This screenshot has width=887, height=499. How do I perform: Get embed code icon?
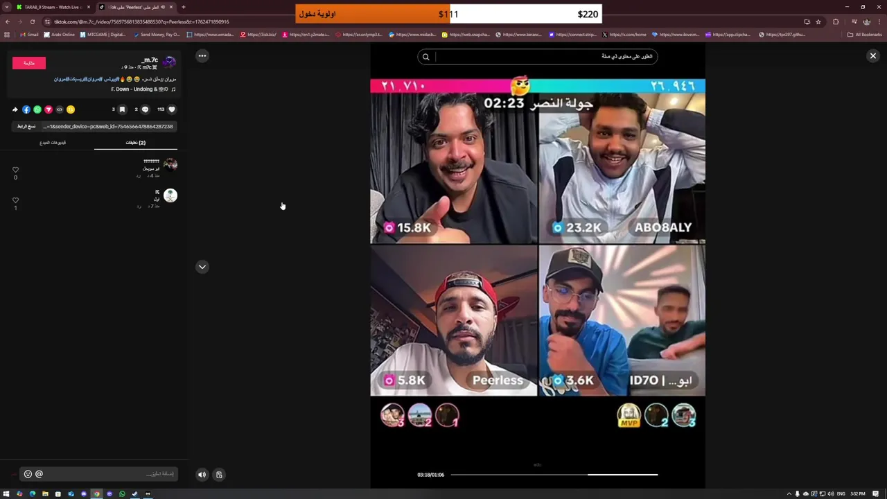click(60, 110)
